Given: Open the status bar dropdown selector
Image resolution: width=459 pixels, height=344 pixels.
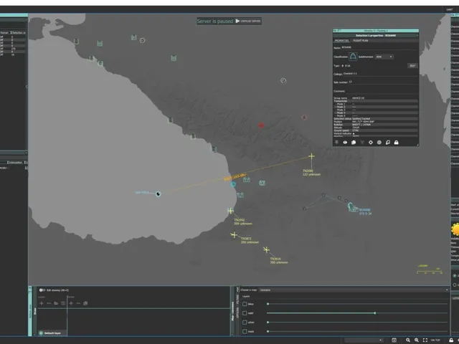Looking at the screenshot, I should coord(363,340).
